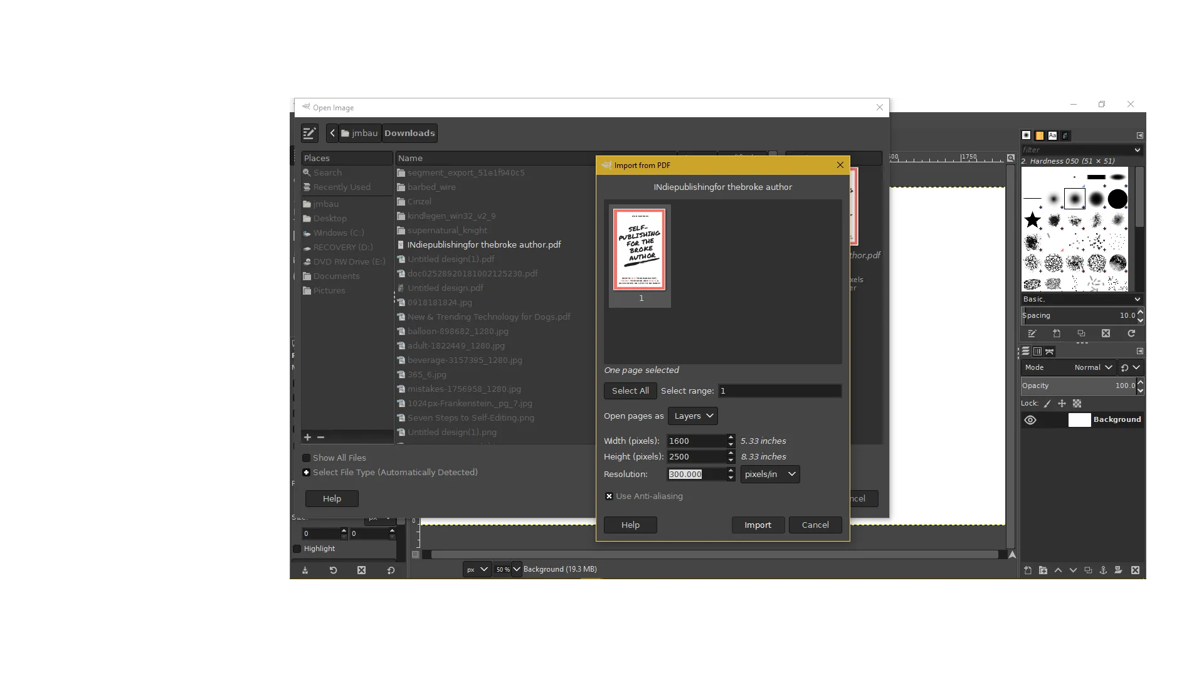Create a new brush
The height and width of the screenshot is (677, 1204).
pyautogui.click(x=1057, y=333)
